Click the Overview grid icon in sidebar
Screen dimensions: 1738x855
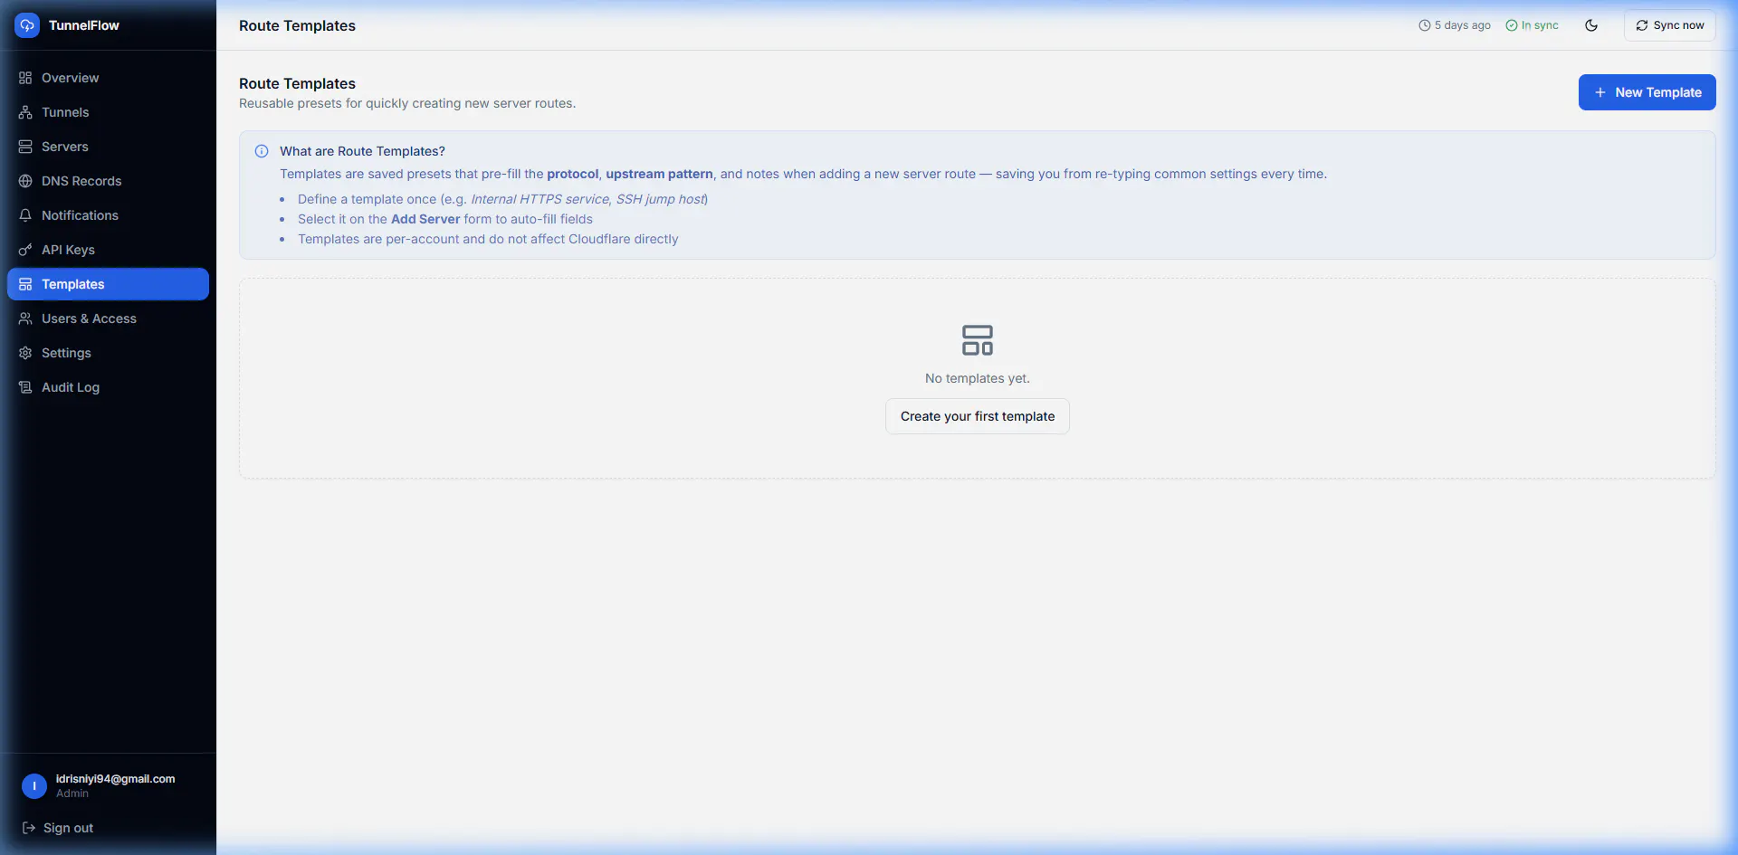coord(25,78)
